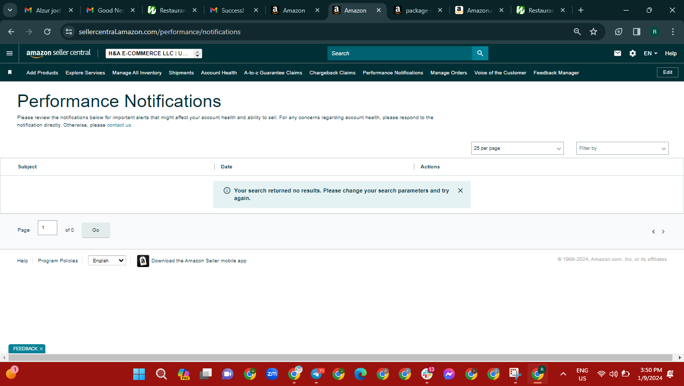Open Voice of the Customer
The height and width of the screenshot is (386, 684).
[x=500, y=73]
